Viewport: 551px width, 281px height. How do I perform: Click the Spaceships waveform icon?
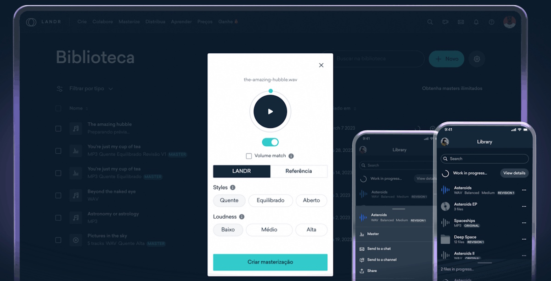click(x=445, y=223)
